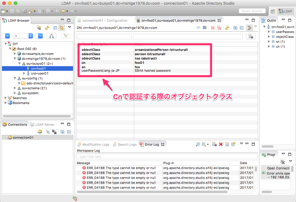Click the Open Connection plug icon
The image size is (296, 202).
[x=48, y=132]
